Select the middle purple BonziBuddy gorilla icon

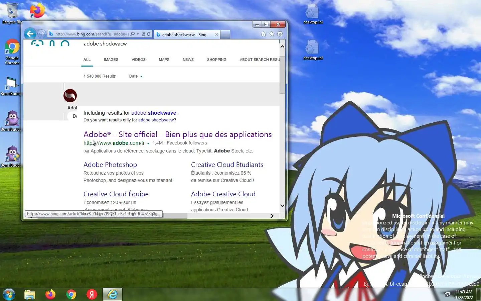tap(11, 121)
